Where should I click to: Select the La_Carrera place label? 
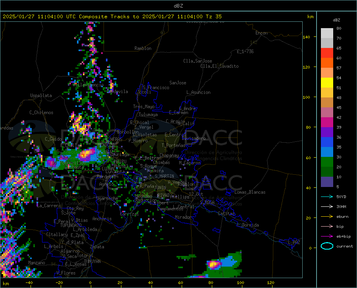click(x=49, y=206)
